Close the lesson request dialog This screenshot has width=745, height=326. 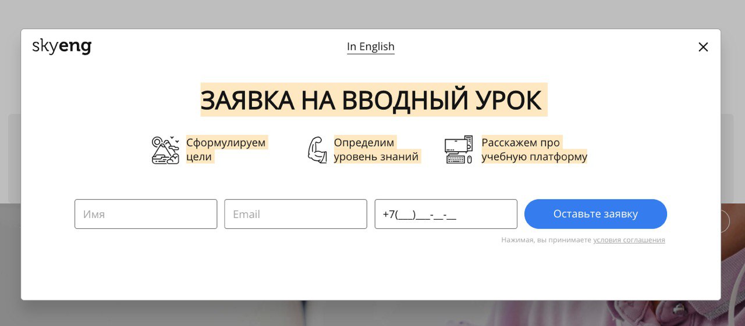click(703, 47)
